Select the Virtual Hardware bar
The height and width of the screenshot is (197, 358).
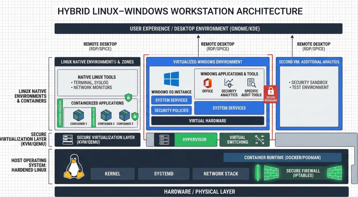coord(207,121)
